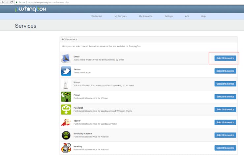Click the Toasty toast icon
244x155 pixels.
coord(66,122)
